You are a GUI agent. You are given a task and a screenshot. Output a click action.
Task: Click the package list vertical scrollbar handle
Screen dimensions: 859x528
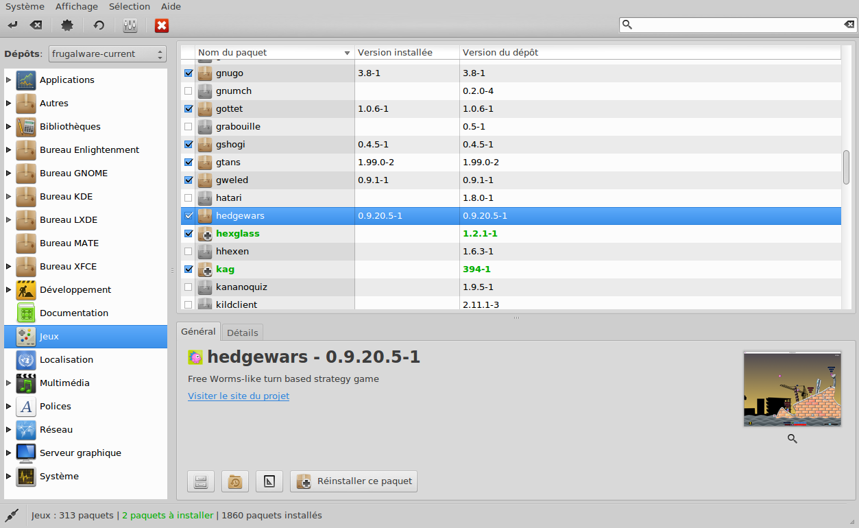tap(846, 167)
